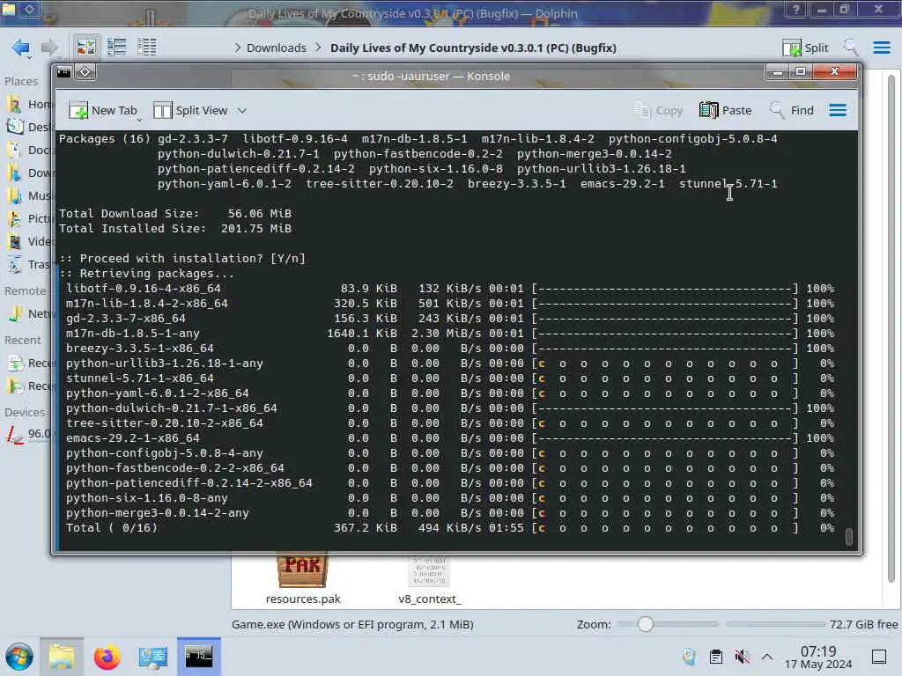The width and height of the screenshot is (902, 676).
Task: Click the Split button in Dolphin
Action: coord(805,48)
